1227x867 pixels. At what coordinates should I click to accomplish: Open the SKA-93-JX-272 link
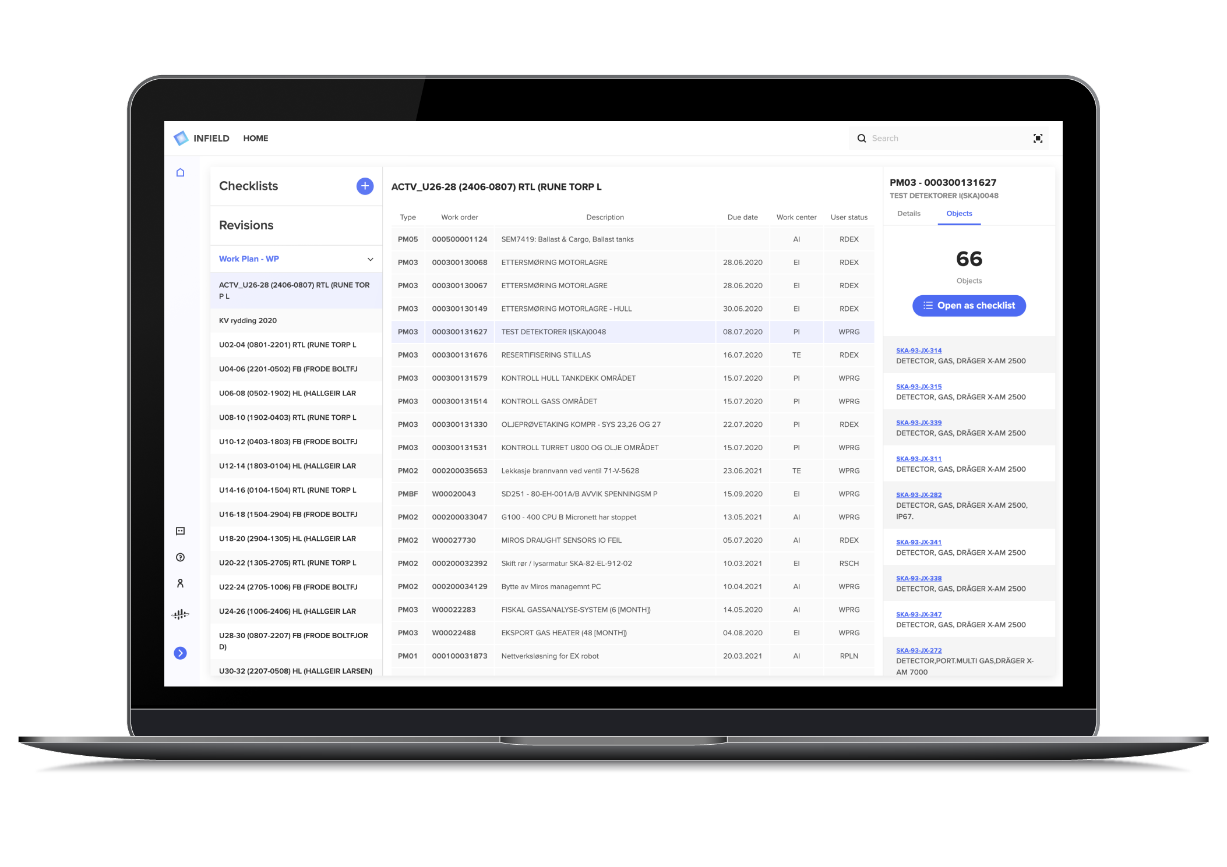tap(918, 650)
